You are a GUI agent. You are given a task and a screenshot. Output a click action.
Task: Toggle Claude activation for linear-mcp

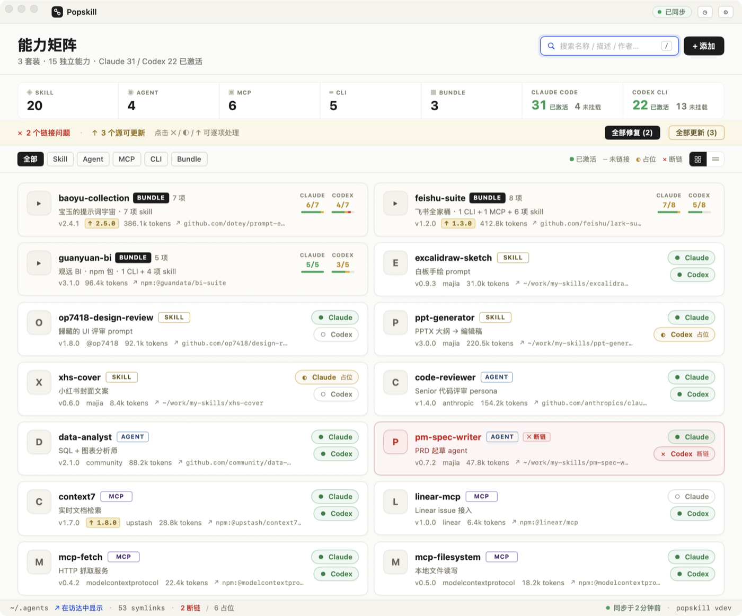(692, 497)
